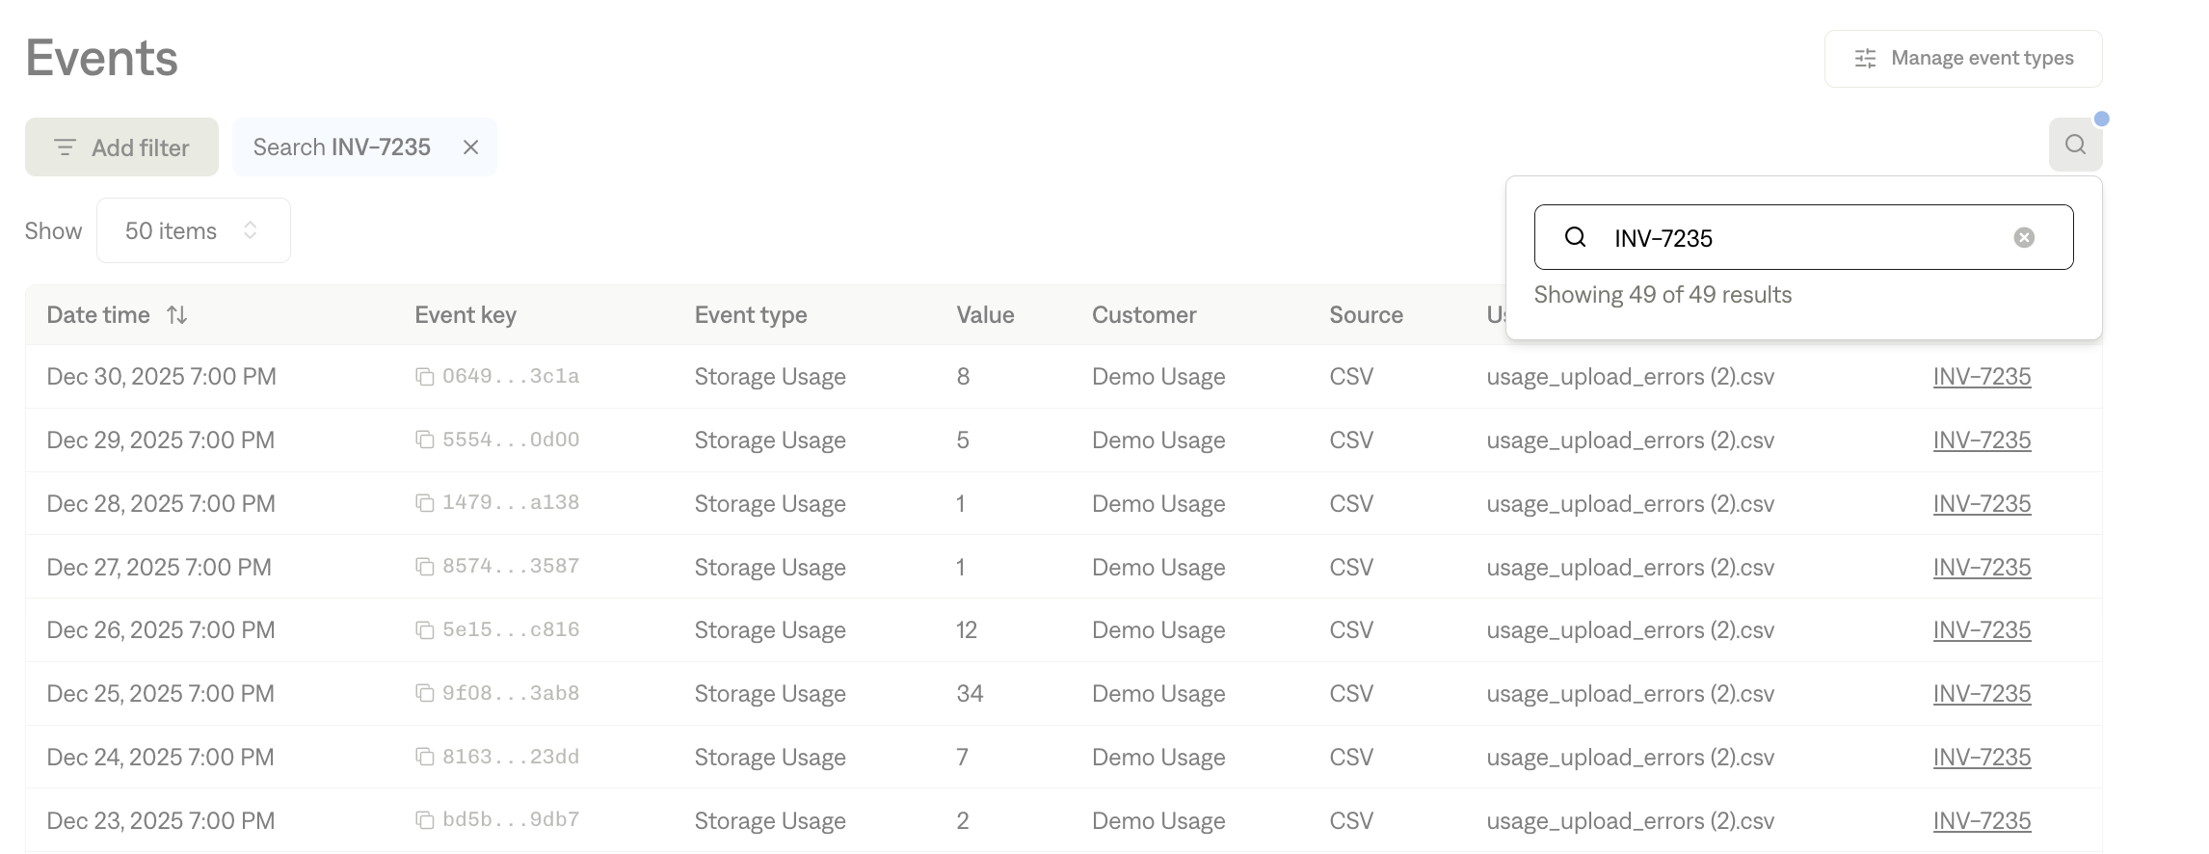Click the Event key column header

466,315
